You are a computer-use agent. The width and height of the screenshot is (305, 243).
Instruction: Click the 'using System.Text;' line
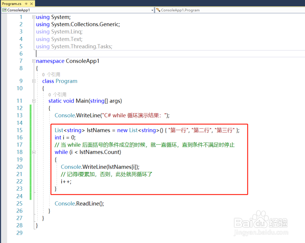[x=59, y=39]
